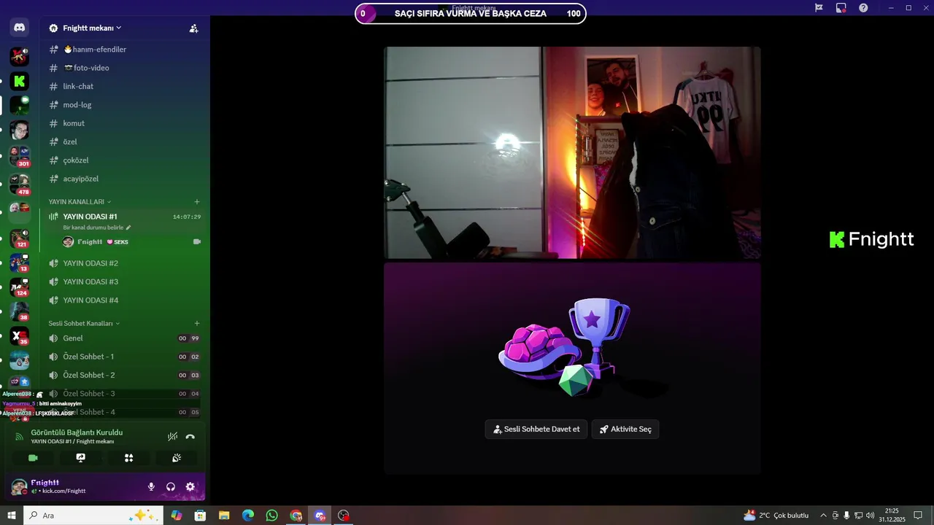Edit channel status pencil icon
The width and height of the screenshot is (934, 525).
128,227
